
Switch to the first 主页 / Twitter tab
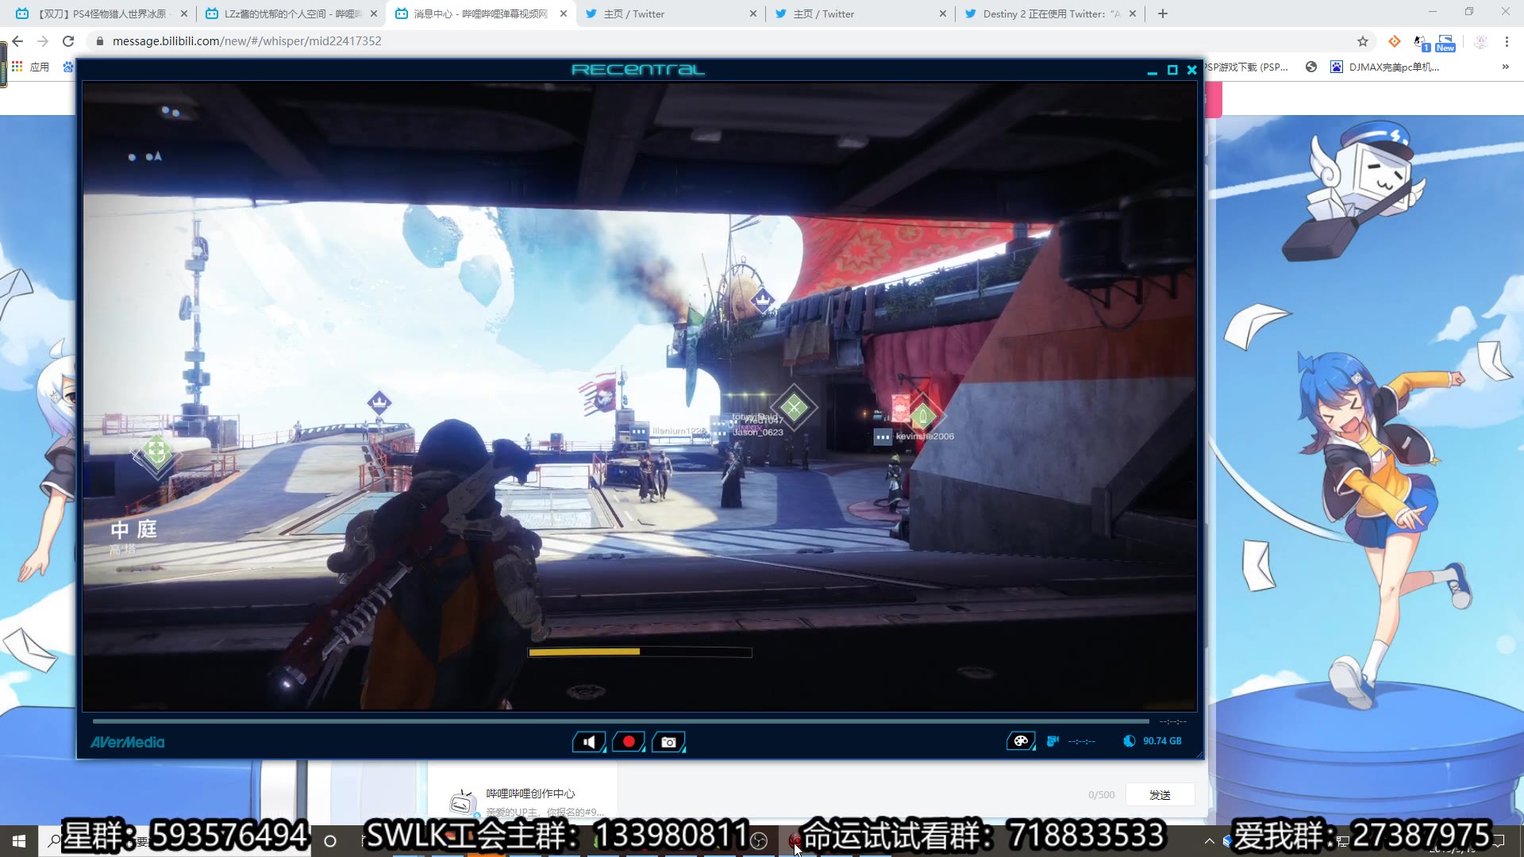click(671, 13)
